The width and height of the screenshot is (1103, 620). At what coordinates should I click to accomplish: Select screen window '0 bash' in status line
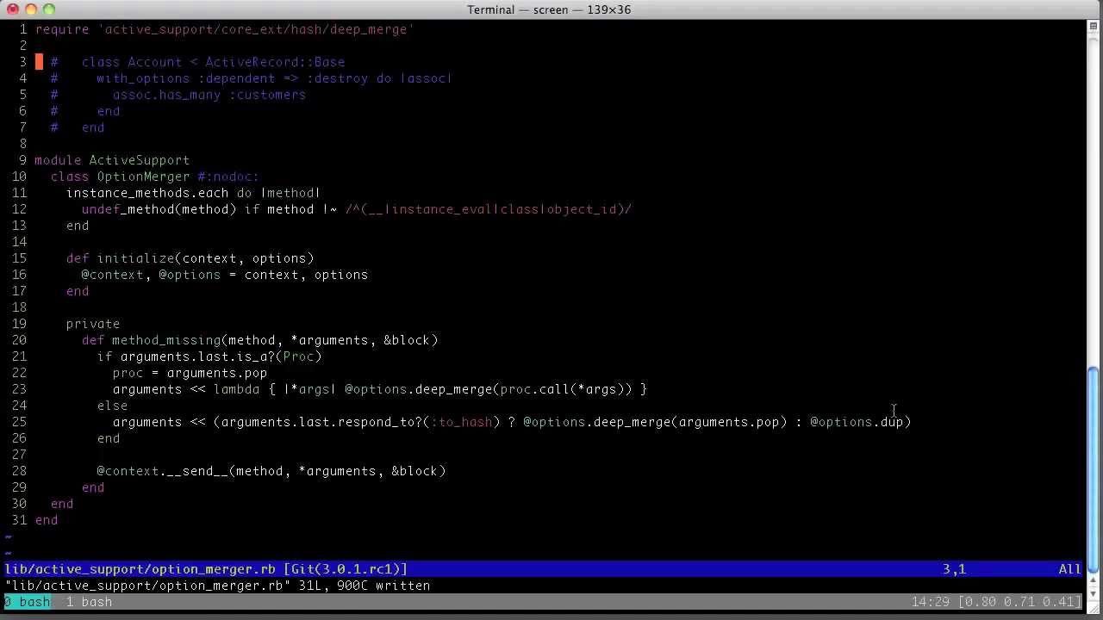click(28, 602)
